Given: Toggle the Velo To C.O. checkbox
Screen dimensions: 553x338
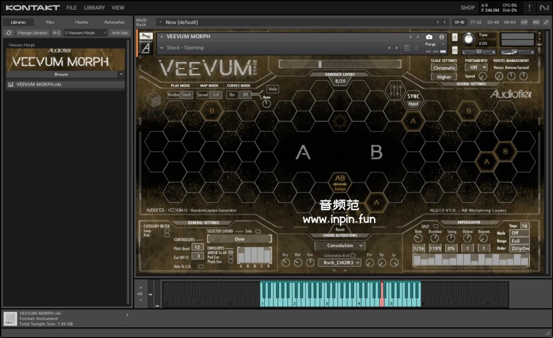Looking at the screenshot, I should pyautogui.click(x=201, y=266).
